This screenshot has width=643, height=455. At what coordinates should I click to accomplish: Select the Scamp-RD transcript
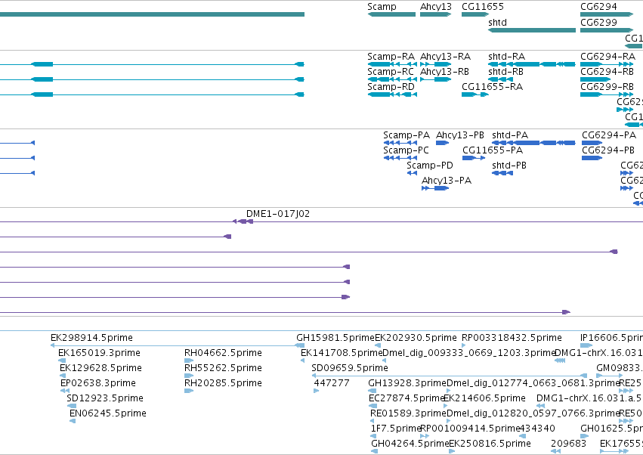tap(392, 94)
